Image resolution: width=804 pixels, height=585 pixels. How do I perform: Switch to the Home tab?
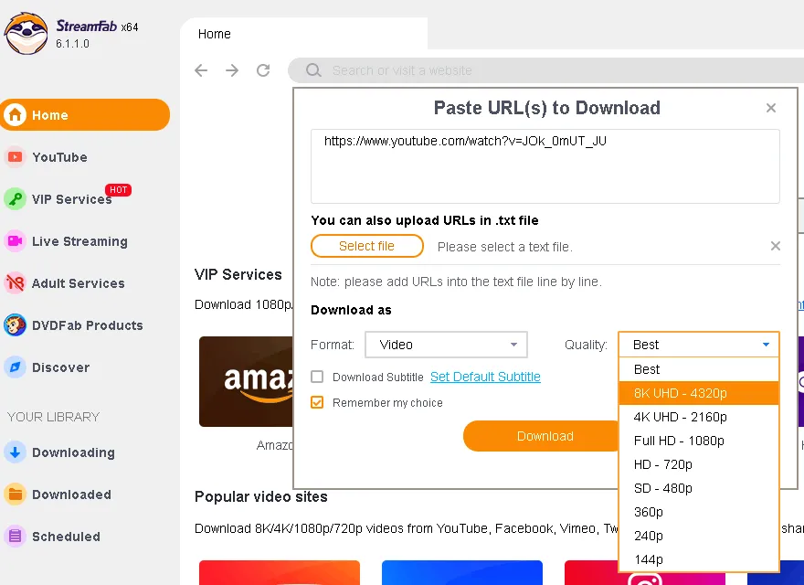(x=215, y=34)
